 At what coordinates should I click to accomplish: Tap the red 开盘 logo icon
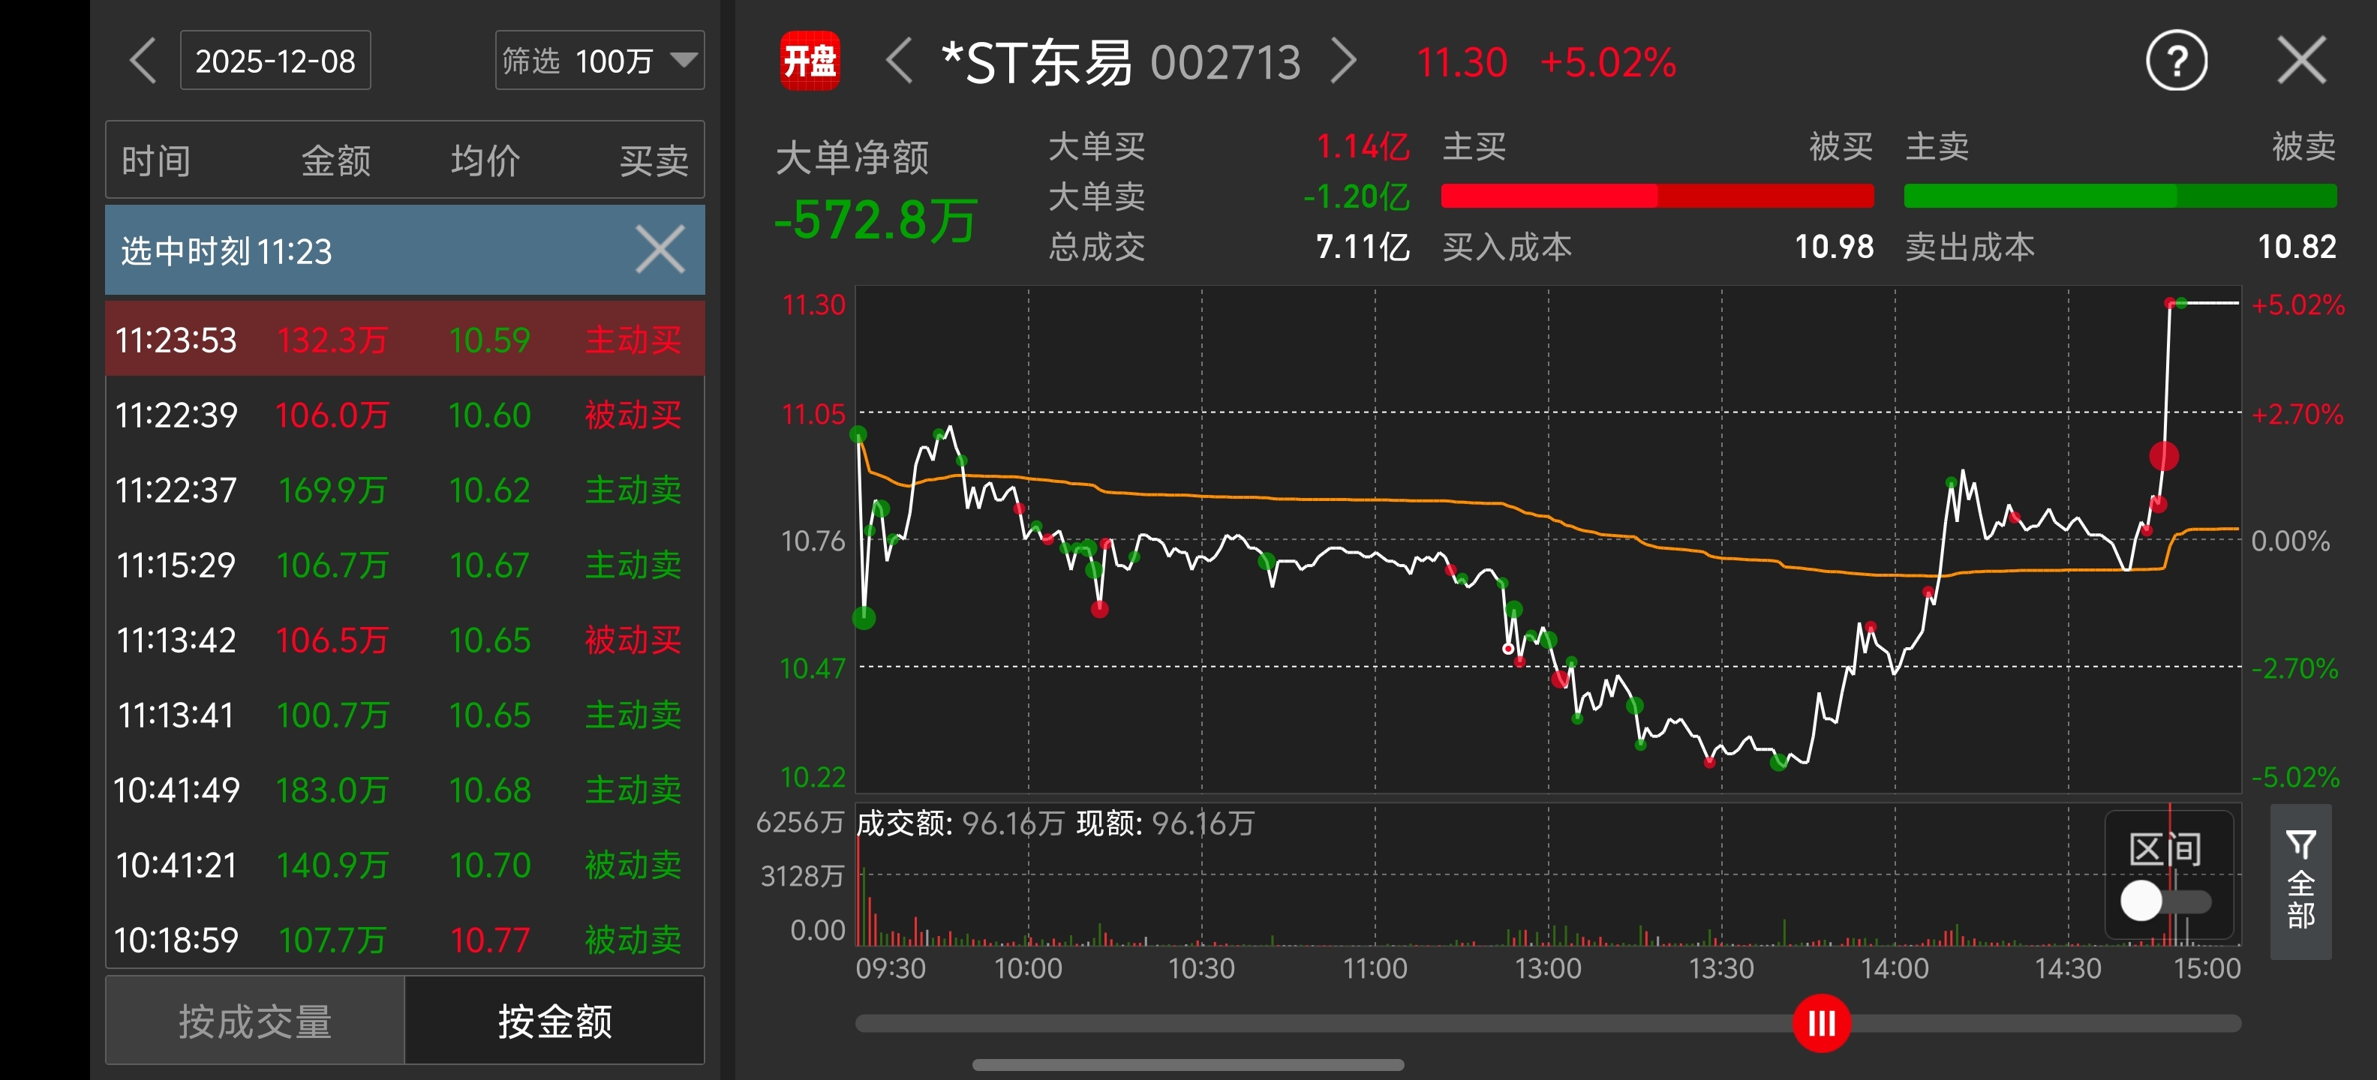point(810,61)
